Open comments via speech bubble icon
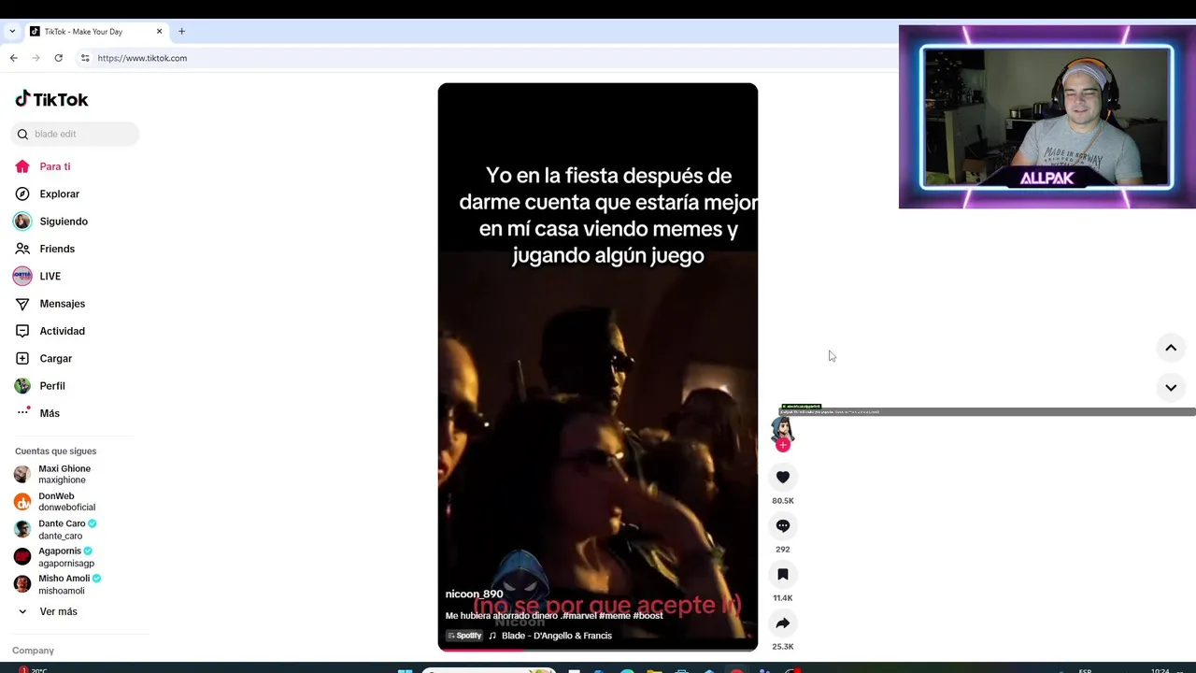Image resolution: width=1196 pixels, height=673 pixels. [783, 525]
